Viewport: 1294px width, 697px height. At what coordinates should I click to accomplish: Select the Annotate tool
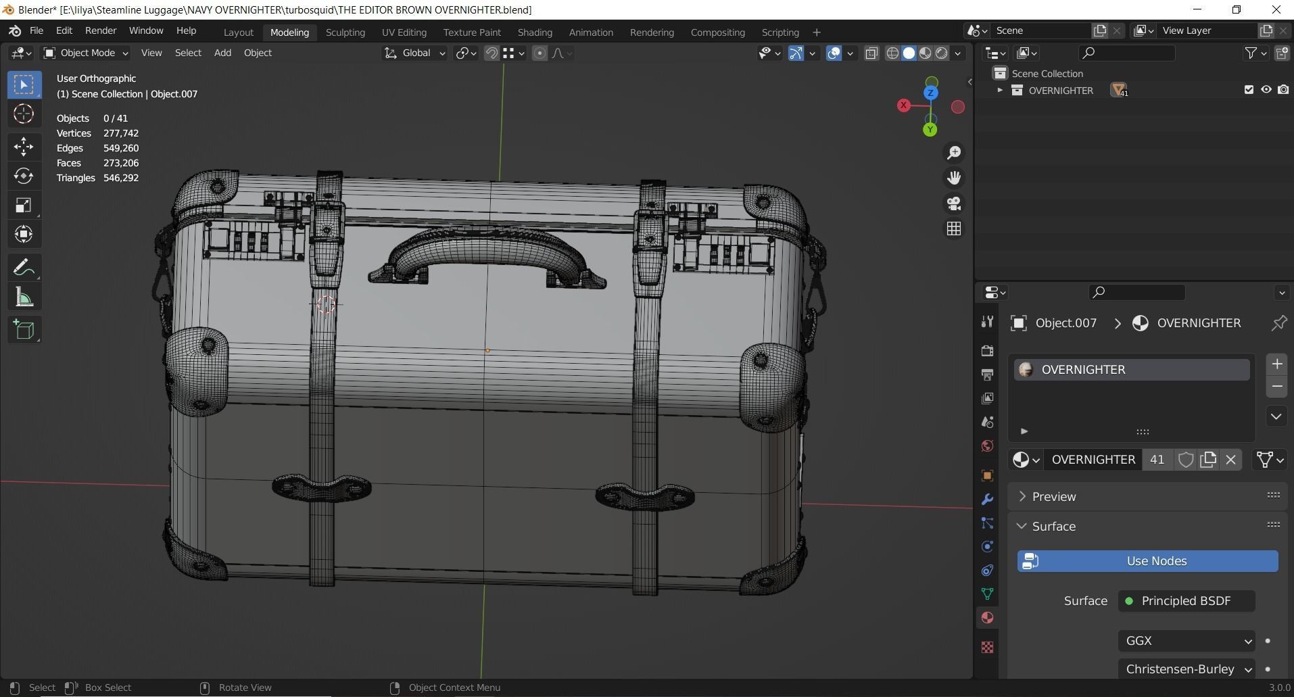(24, 268)
